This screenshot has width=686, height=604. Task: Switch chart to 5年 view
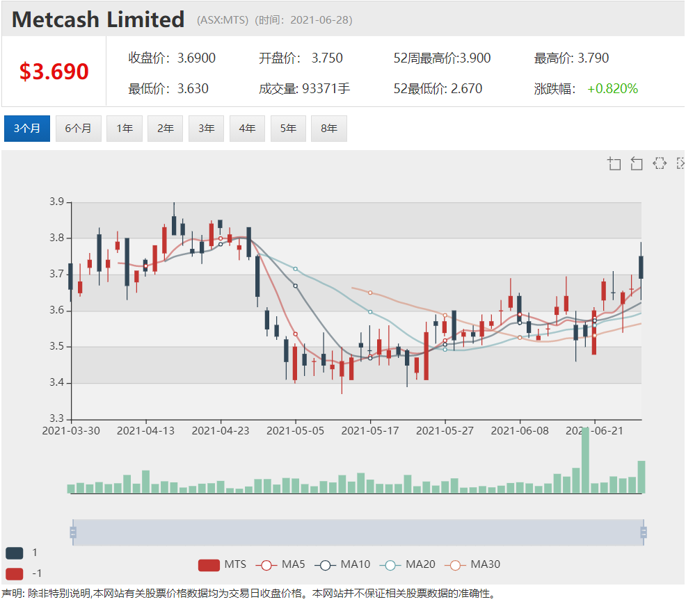point(288,129)
